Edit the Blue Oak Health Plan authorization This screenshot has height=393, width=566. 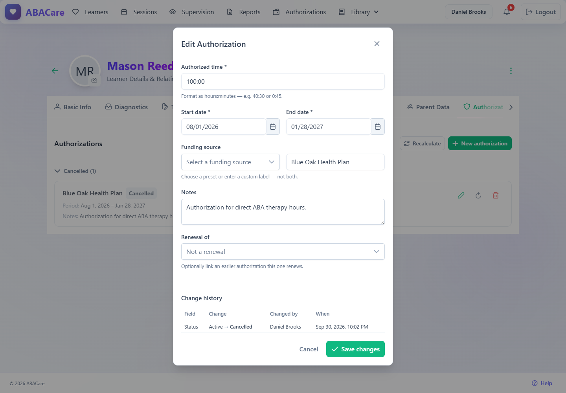tap(461, 195)
